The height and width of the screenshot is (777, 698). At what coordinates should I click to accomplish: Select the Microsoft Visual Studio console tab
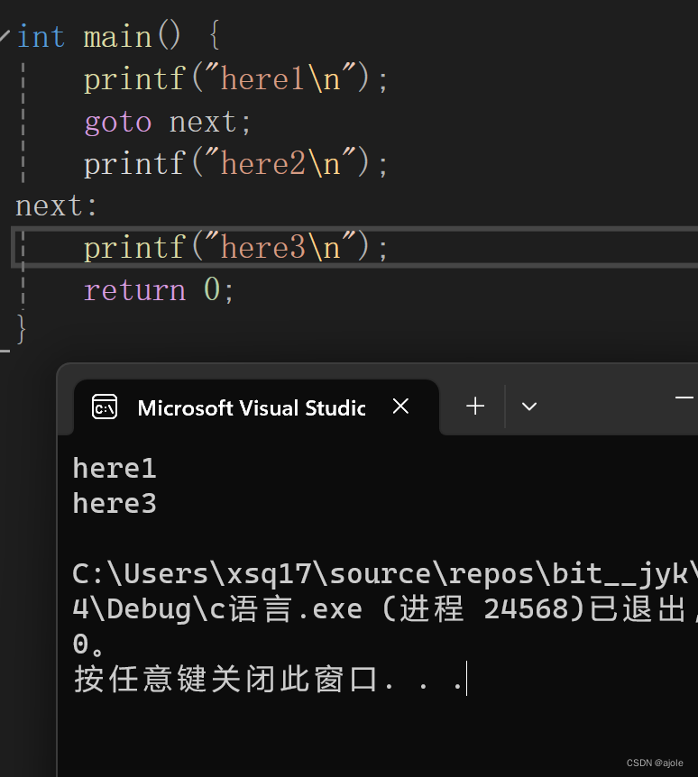256,407
